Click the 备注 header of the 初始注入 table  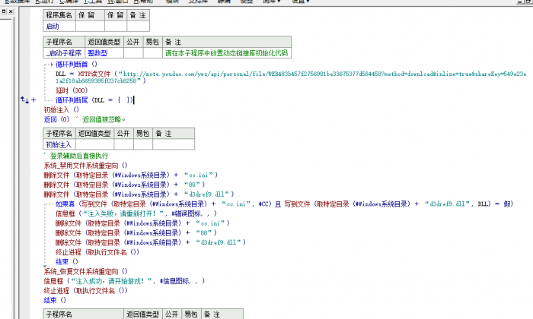point(174,134)
